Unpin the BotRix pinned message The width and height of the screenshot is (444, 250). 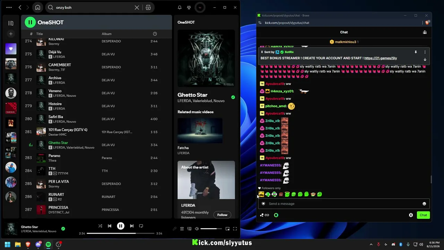coord(416,52)
